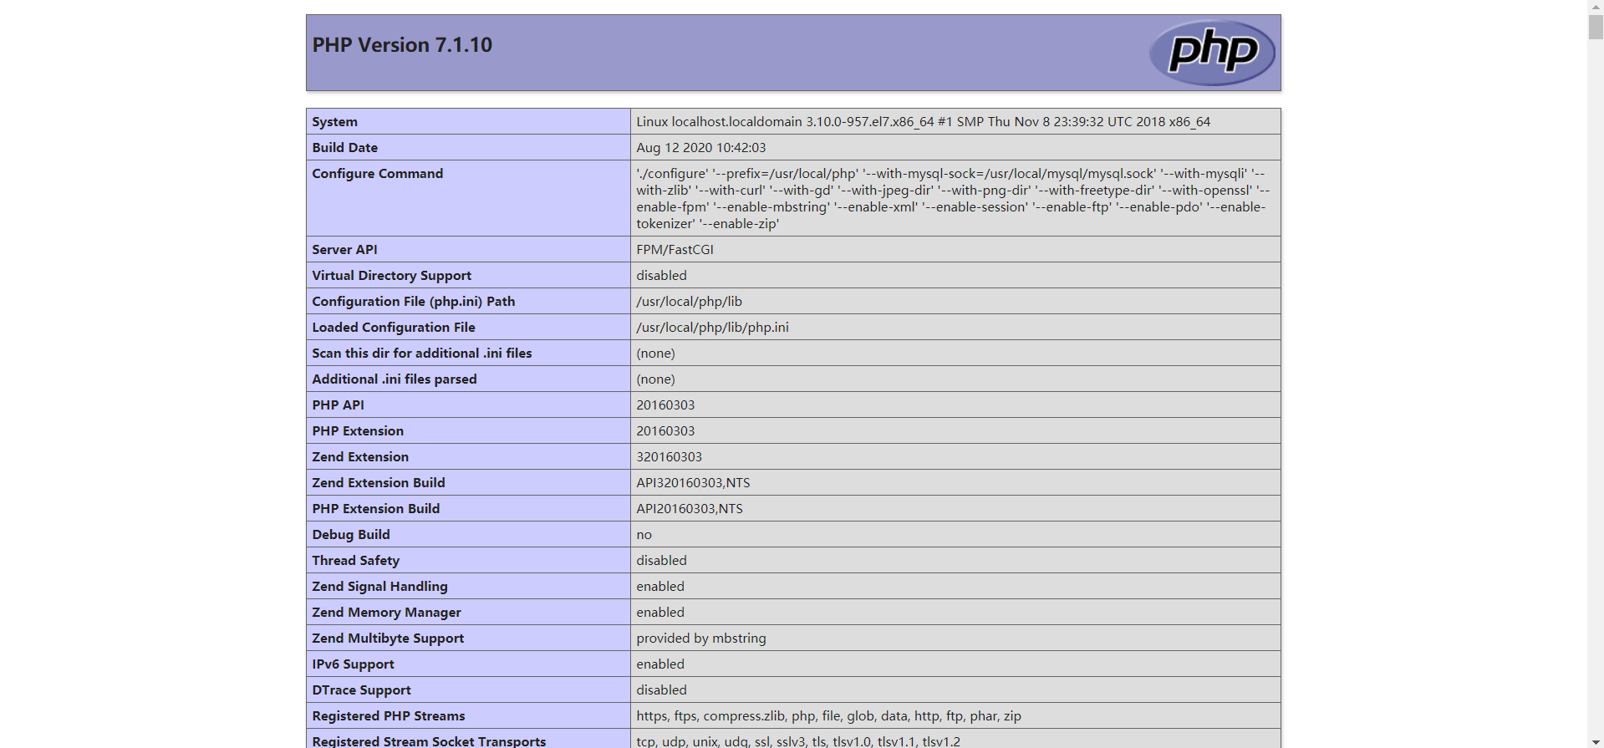Click the enabled value for IPv6 Support
The width and height of the screenshot is (1604, 748).
click(660, 664)
